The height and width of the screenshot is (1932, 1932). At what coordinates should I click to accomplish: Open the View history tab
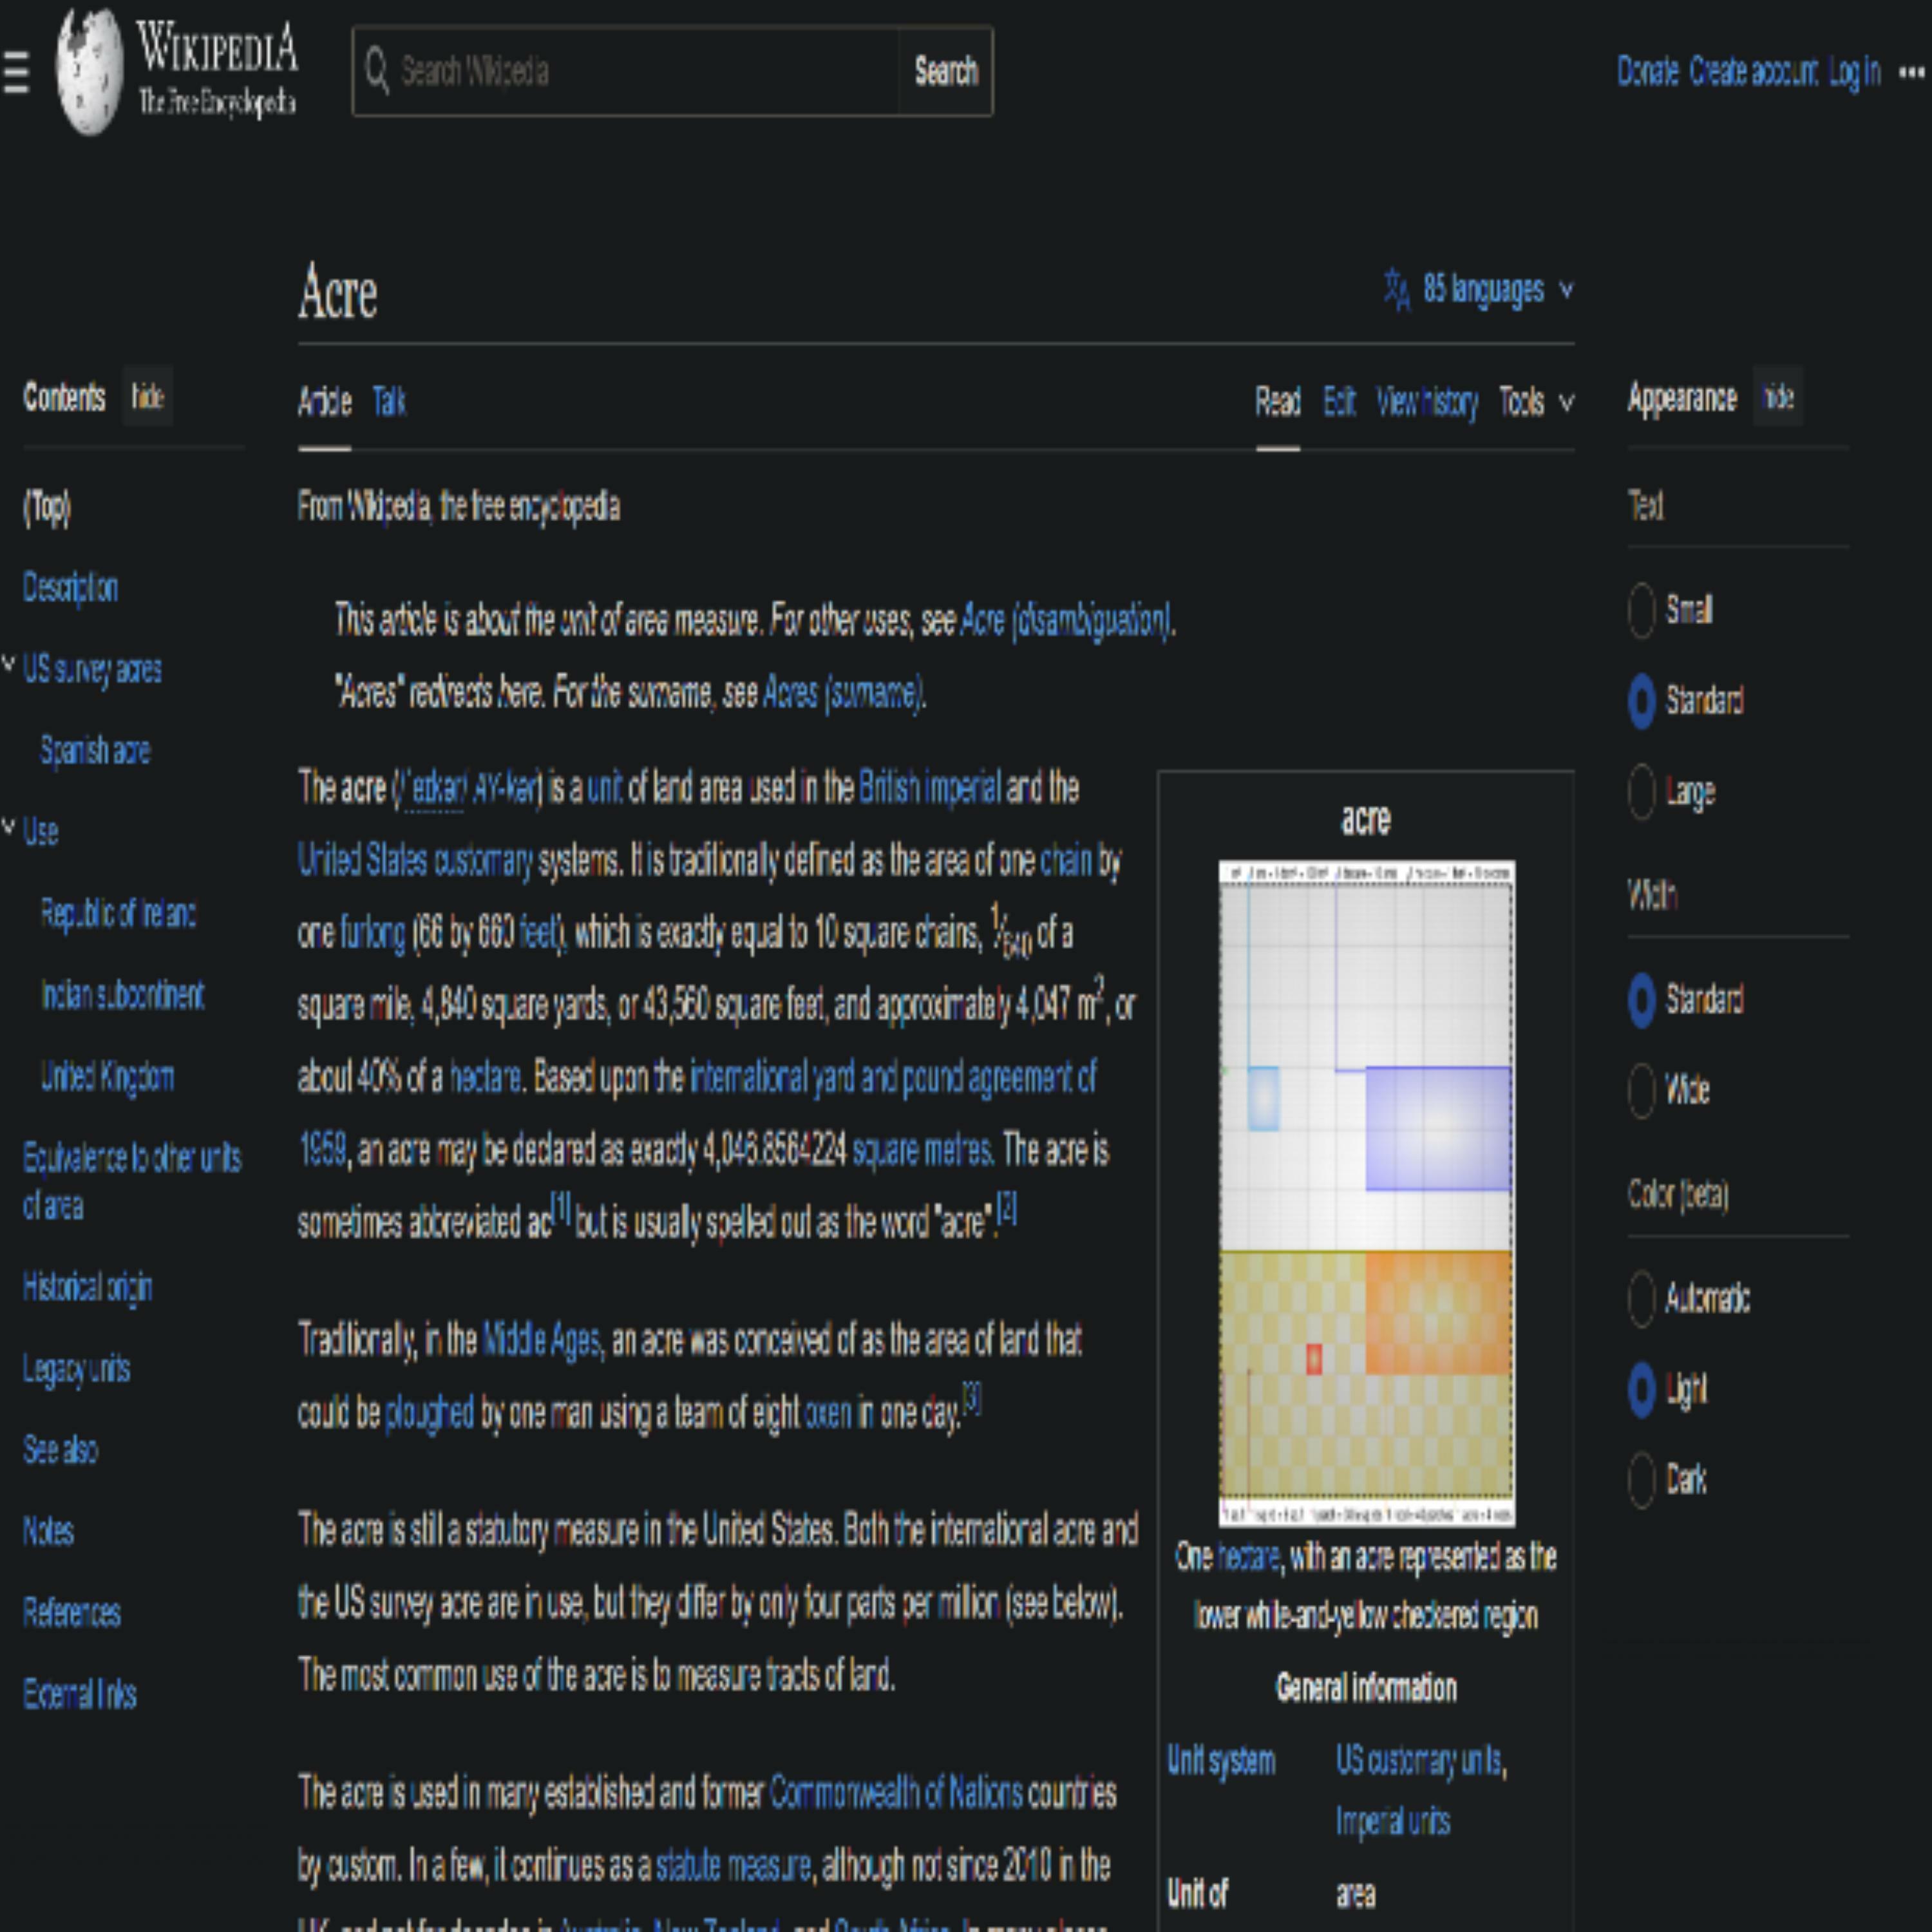tap(1427, 402)
